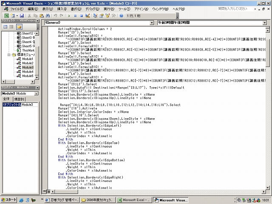Select Module1 in project tree

point(27,59)
